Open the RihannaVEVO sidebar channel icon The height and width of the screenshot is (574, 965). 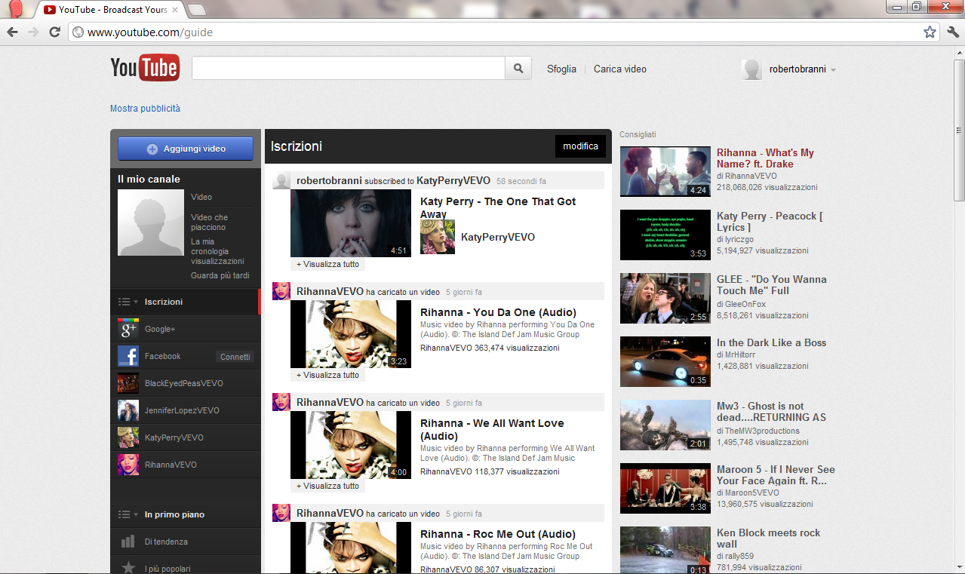coord(128,465)
